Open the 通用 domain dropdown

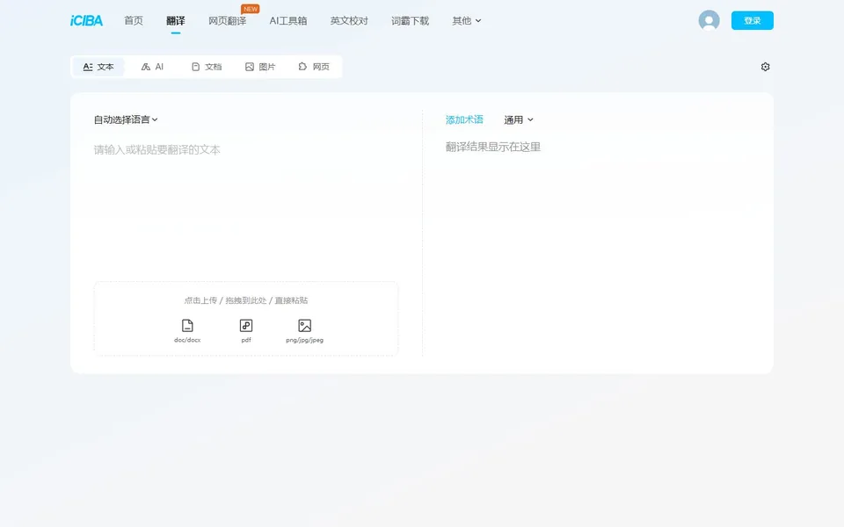(519, 119)
